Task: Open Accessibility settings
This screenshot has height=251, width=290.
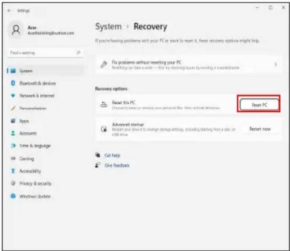Action: coord(45,171)
